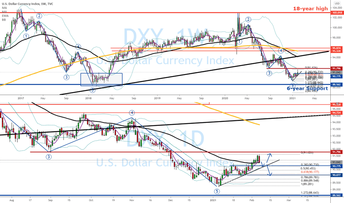This screenshot has width=344, height=203.
Task: Click the 0.886(89.548) Fibonacci level label
Action: coord(310,180)
